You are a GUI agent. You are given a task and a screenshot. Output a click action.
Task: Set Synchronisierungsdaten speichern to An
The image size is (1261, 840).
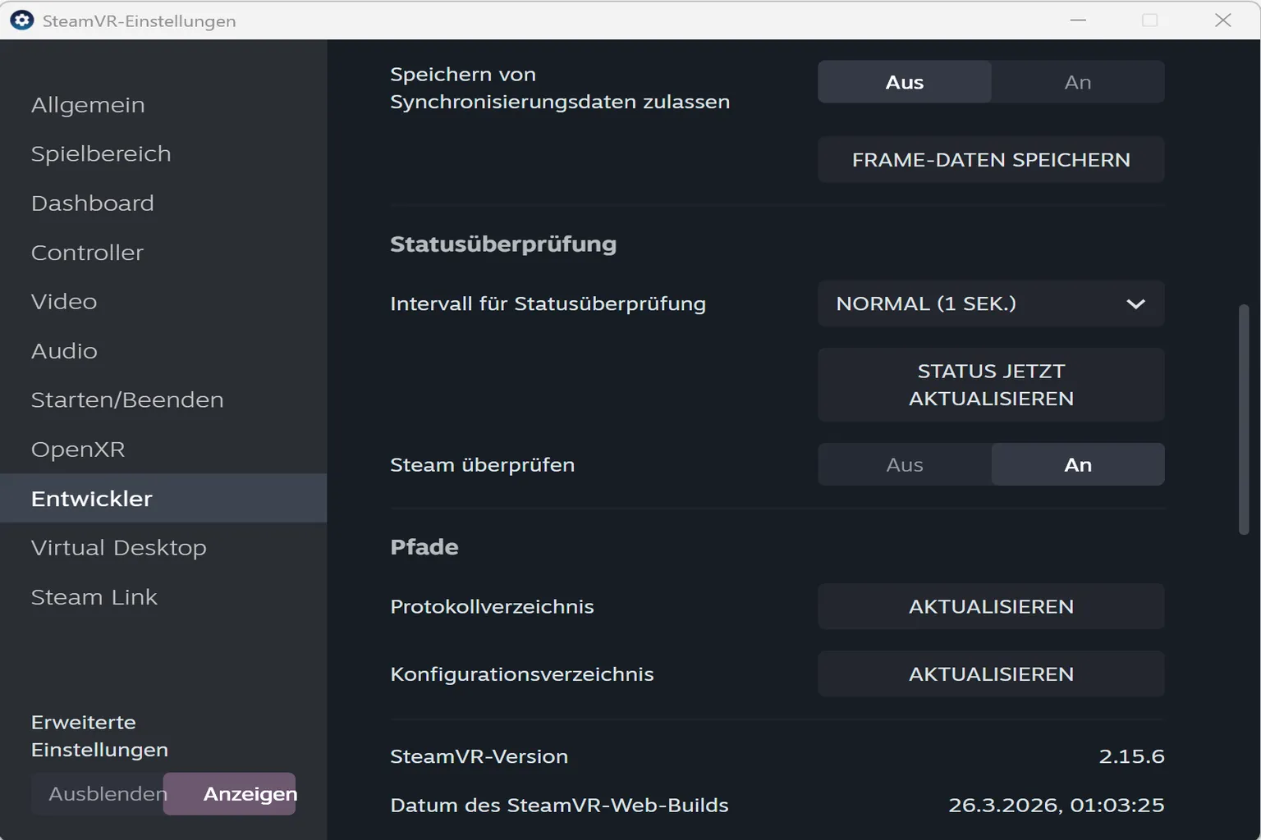coord(1078,82)
